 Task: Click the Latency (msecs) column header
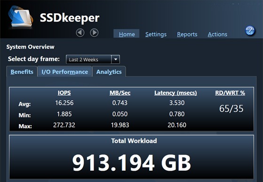tap(175, 93)
